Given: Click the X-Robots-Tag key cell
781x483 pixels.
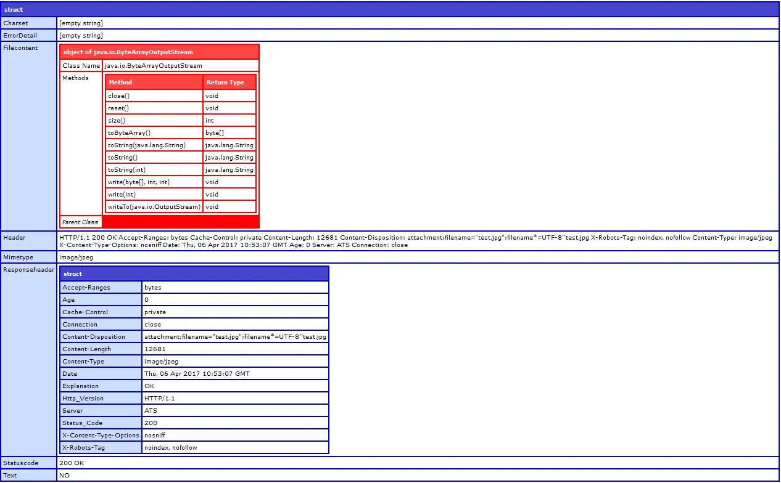Looking at the screenshot, I should 101,448.
